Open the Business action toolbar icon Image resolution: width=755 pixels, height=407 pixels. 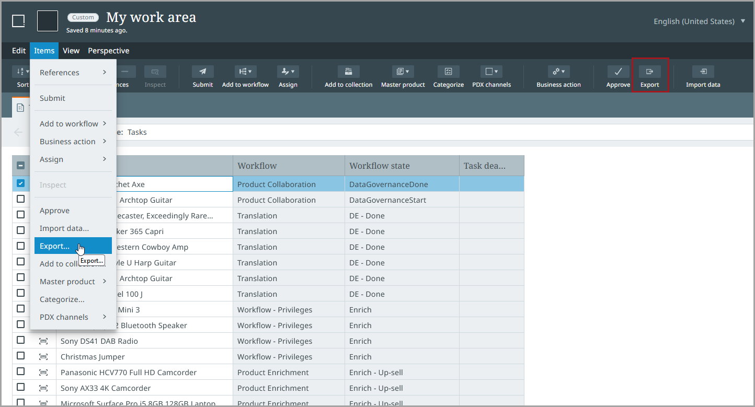558,72
